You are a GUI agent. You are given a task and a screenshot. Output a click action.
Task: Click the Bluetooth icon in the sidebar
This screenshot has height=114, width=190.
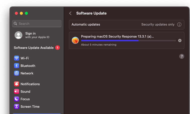[17, 66]
